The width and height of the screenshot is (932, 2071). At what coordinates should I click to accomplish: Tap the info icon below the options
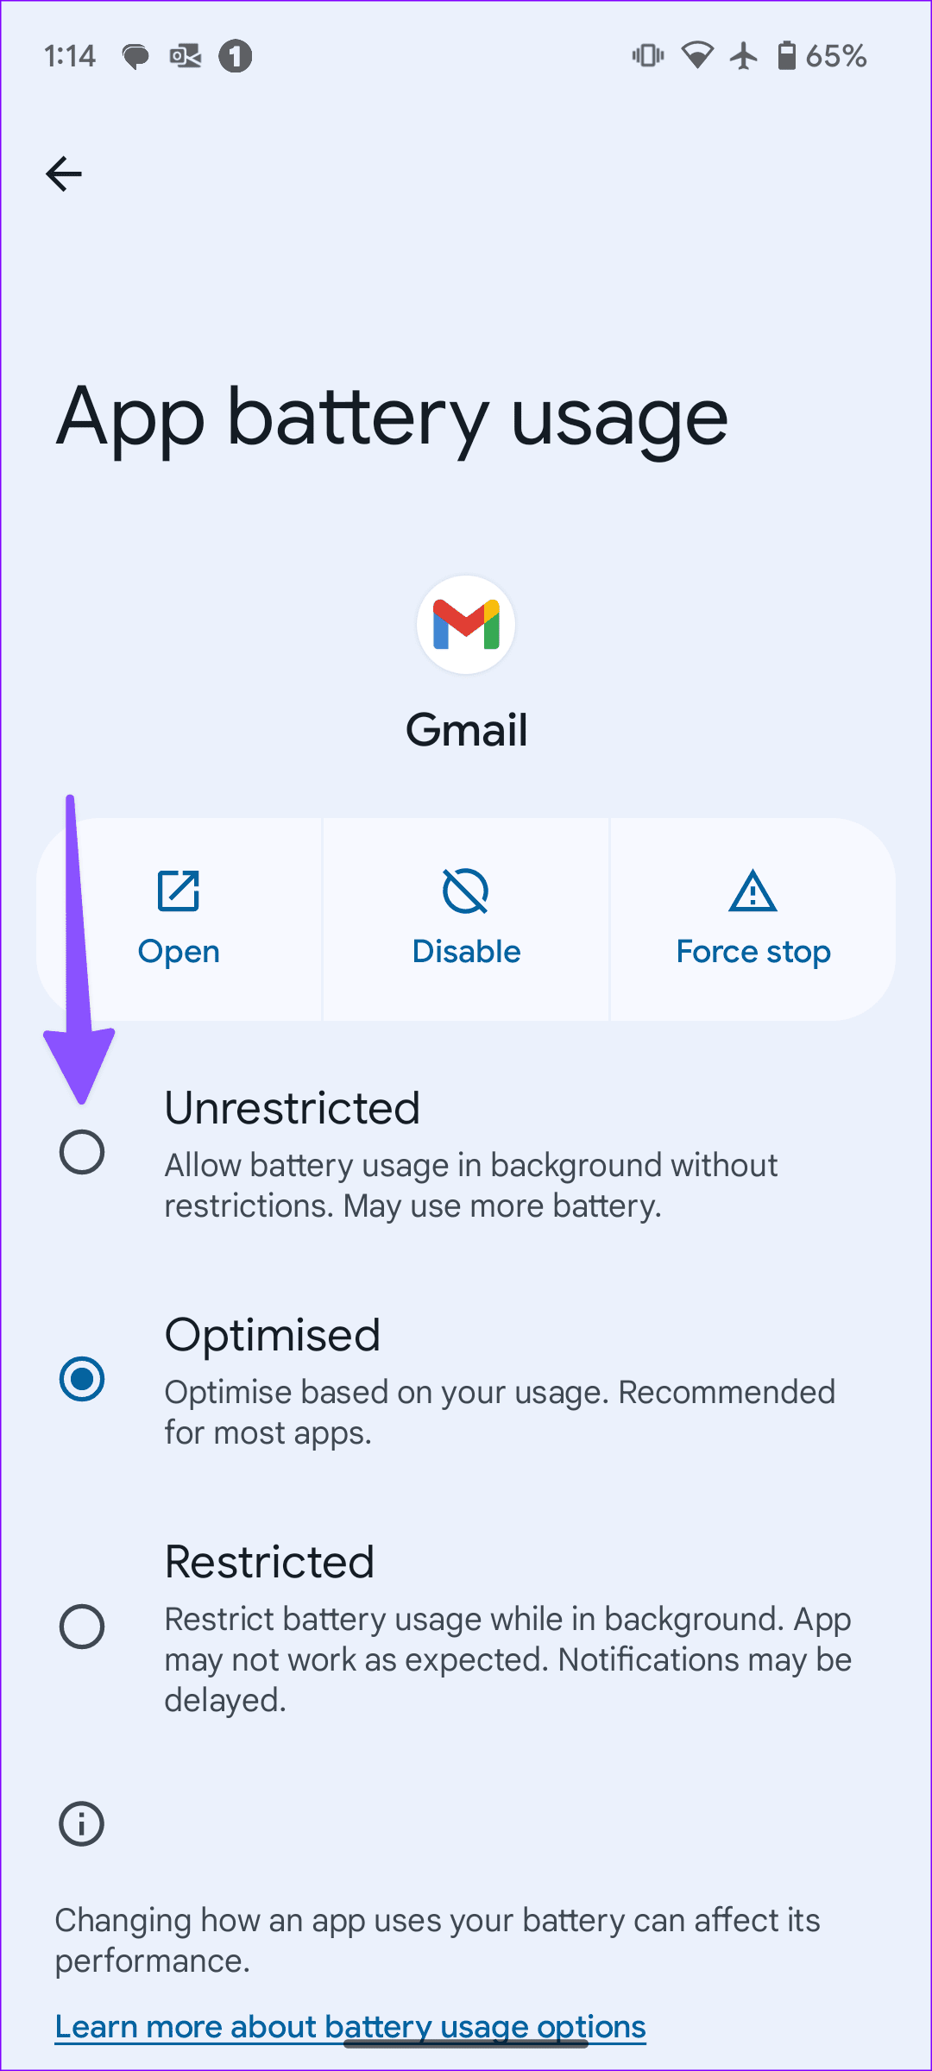[80, 1824]
